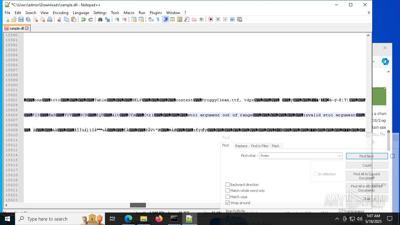Click the editor vertical scroll up arrow

pos(368,35)
